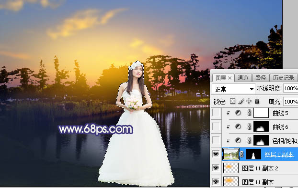Show the 色相/饱和 adjustment layer

pyautogui.click(x=216, y=140)
